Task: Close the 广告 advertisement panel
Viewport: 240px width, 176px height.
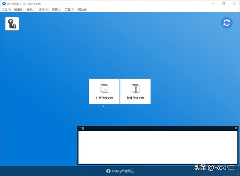Action: [236, 128]
